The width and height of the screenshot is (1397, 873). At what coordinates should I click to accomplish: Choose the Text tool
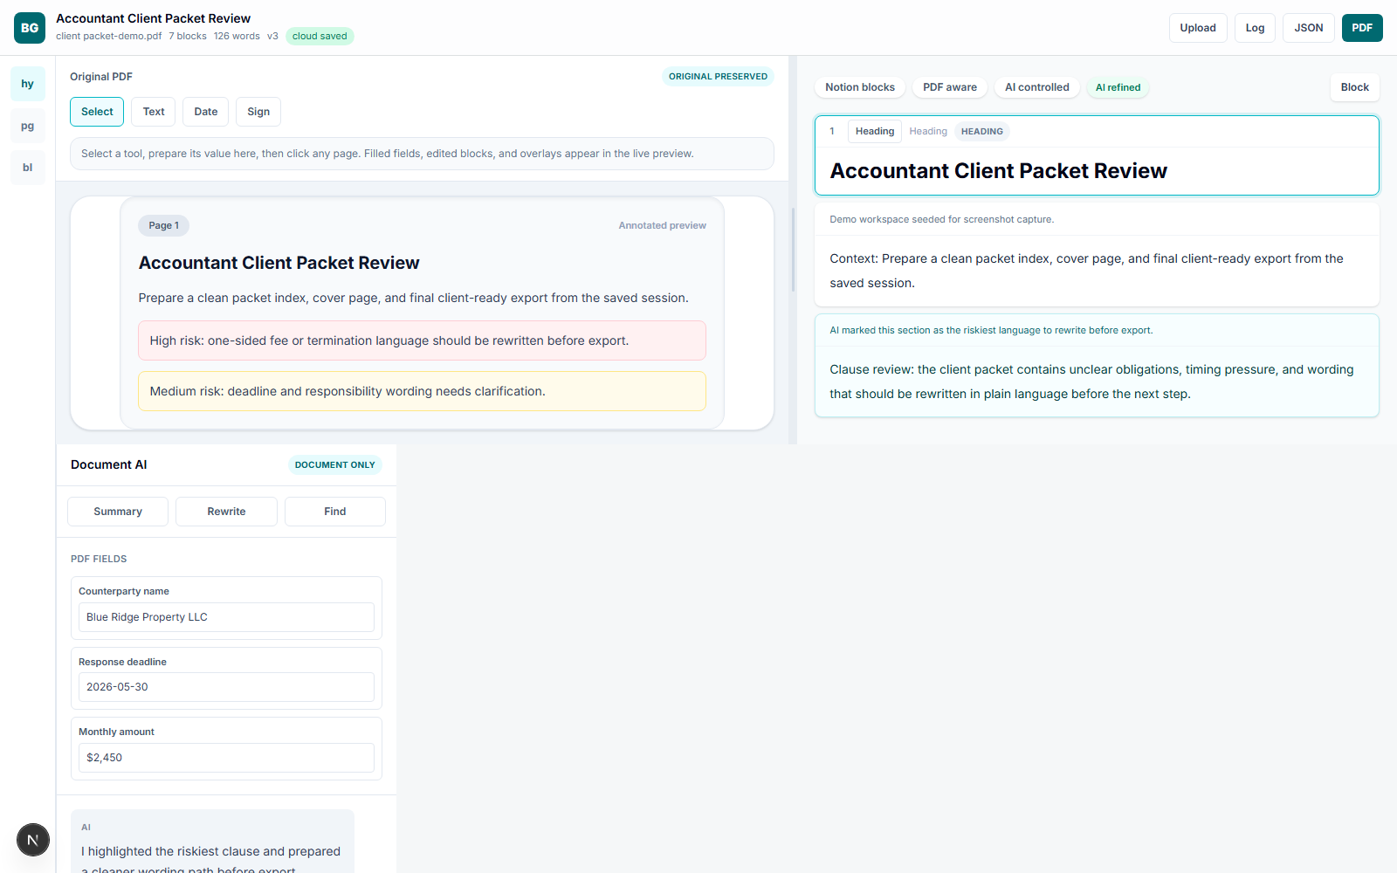(x=154, y=112)
